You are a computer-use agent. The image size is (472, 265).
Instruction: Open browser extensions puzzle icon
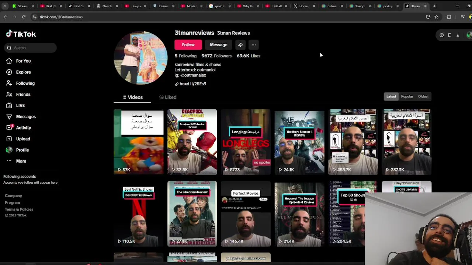tap(449, 17)
